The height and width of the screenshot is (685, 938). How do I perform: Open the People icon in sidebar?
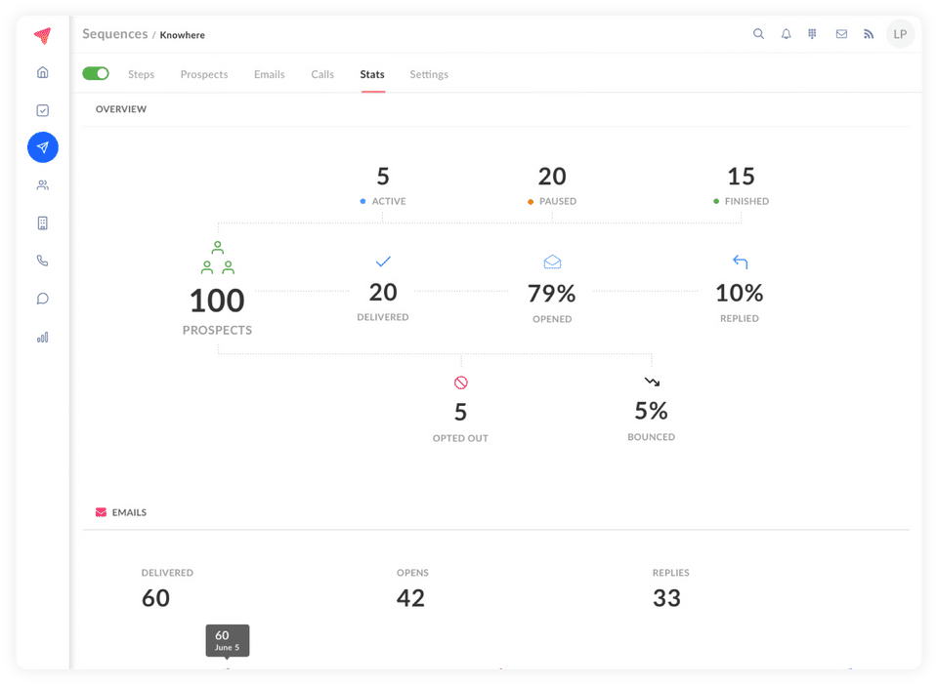(42, 185)
